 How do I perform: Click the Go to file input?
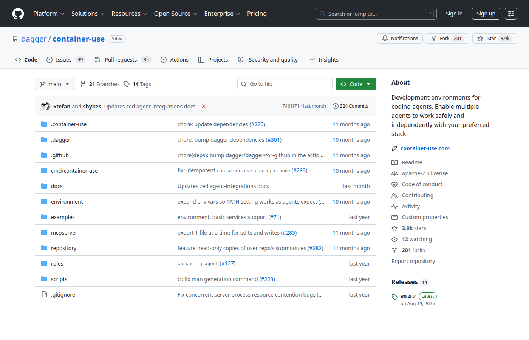tap(285, 84)
